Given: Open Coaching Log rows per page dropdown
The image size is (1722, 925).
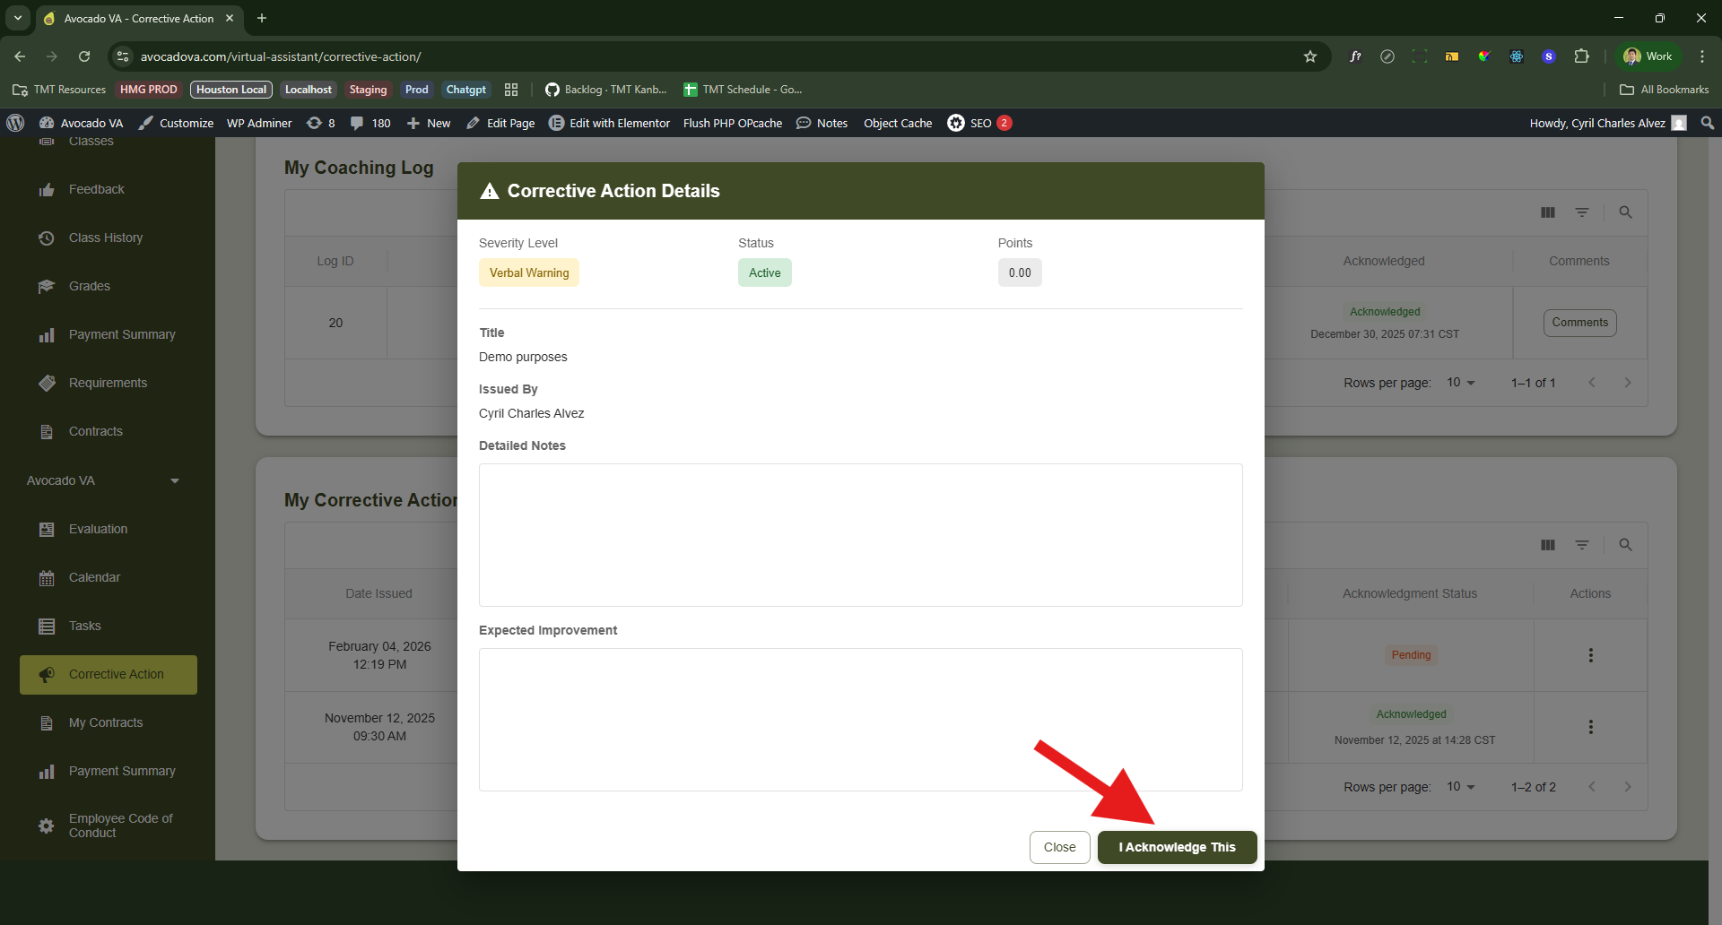Looking at the screenshot, I should tap(1461, 383).
